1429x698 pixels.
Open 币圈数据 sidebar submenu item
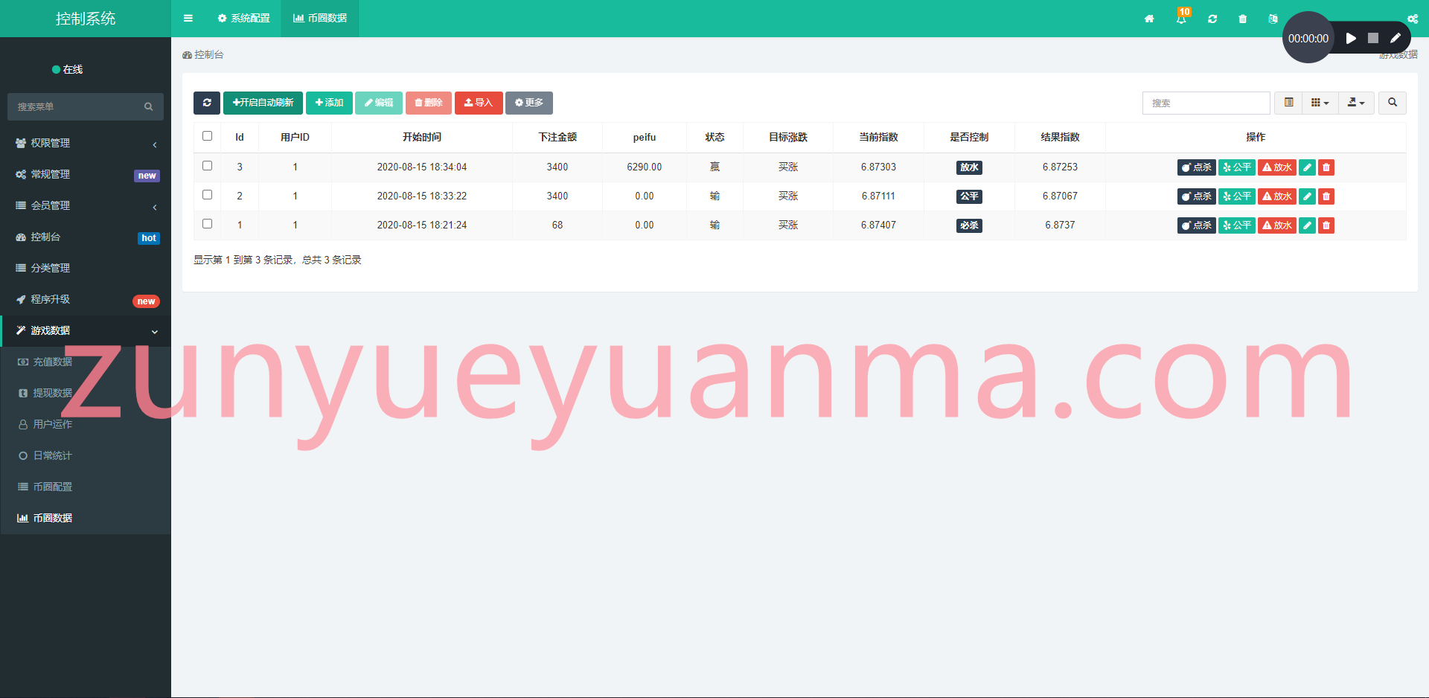pos(86,518)
